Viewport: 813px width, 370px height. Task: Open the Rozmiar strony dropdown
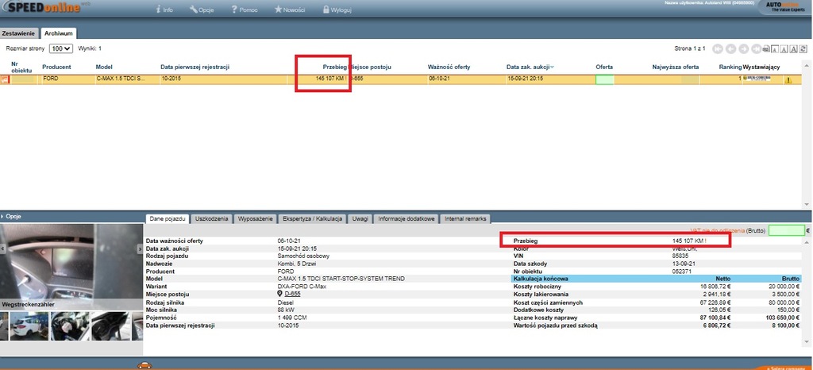(60, 48)
